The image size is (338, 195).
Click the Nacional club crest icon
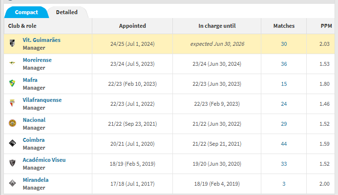pos(12,123)
